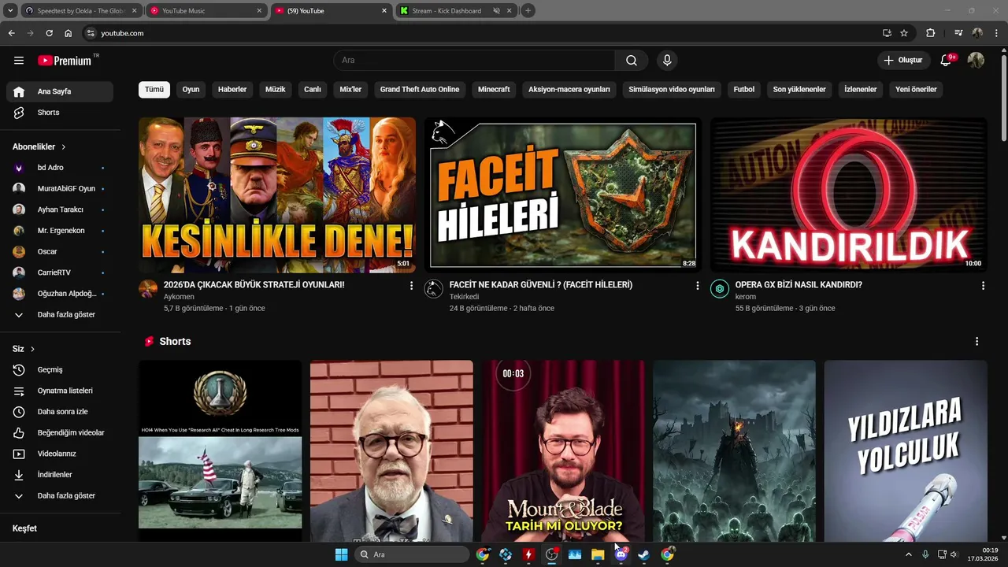Expand Daha fazla göster under Siz
Viewport: 1008px width, 567px height.
pos(60,495)
